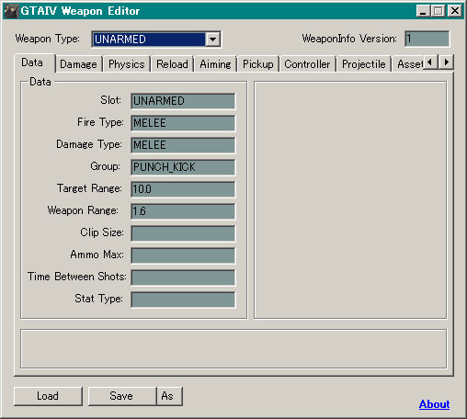Screen dimensions: 467x419
Task: Close the GTAIV Weapon Editor window
Action: point(455,11)
